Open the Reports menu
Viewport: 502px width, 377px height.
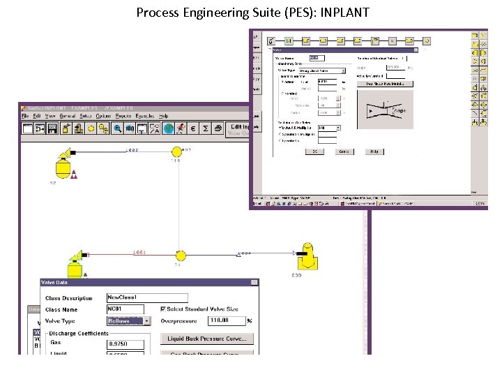(123, 116)
